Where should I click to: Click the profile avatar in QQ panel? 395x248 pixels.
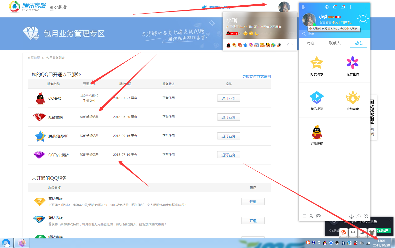point(309,20)
